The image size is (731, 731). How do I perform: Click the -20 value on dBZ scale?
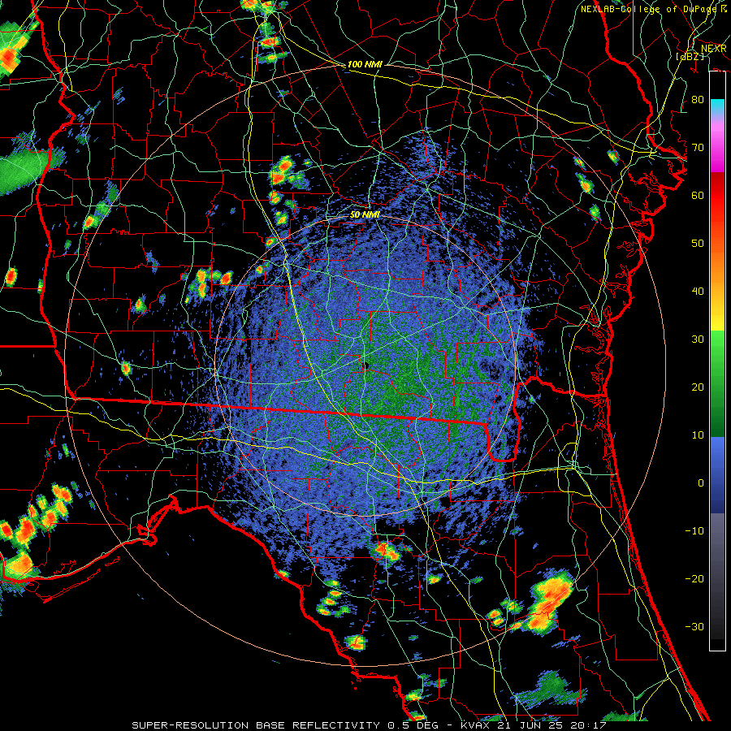coord(694,579)
